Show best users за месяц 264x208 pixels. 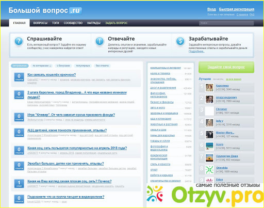click(x=218, y=79)
